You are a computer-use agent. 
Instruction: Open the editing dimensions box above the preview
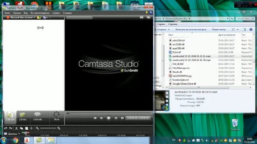tap(80, 18)
